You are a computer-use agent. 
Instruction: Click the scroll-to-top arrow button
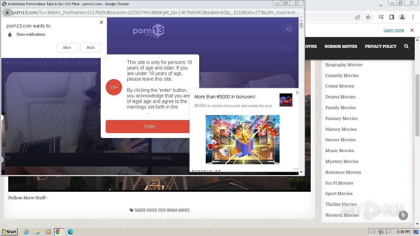click(x=403, y=215)
